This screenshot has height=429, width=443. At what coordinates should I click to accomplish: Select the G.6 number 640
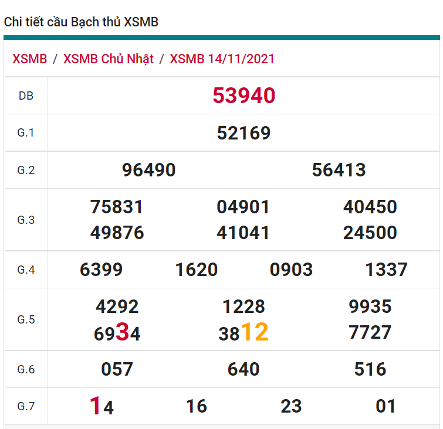pos(244,369)
